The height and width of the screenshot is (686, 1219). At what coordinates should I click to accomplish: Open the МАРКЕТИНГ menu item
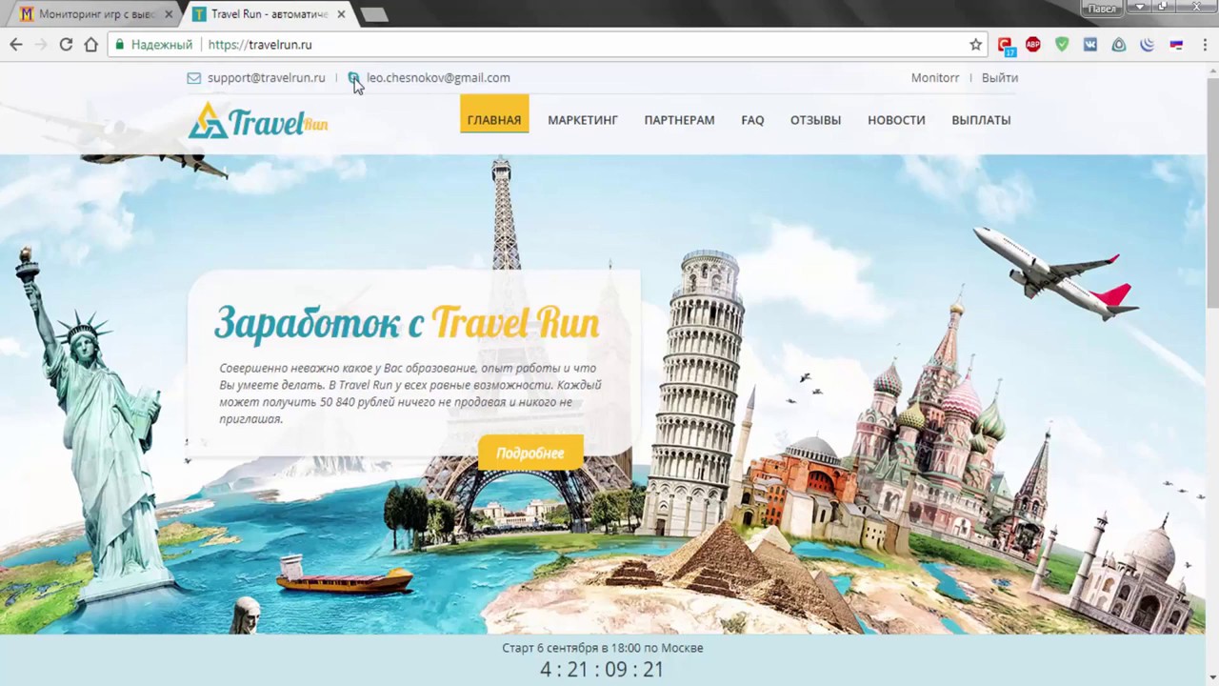point(583,120)
